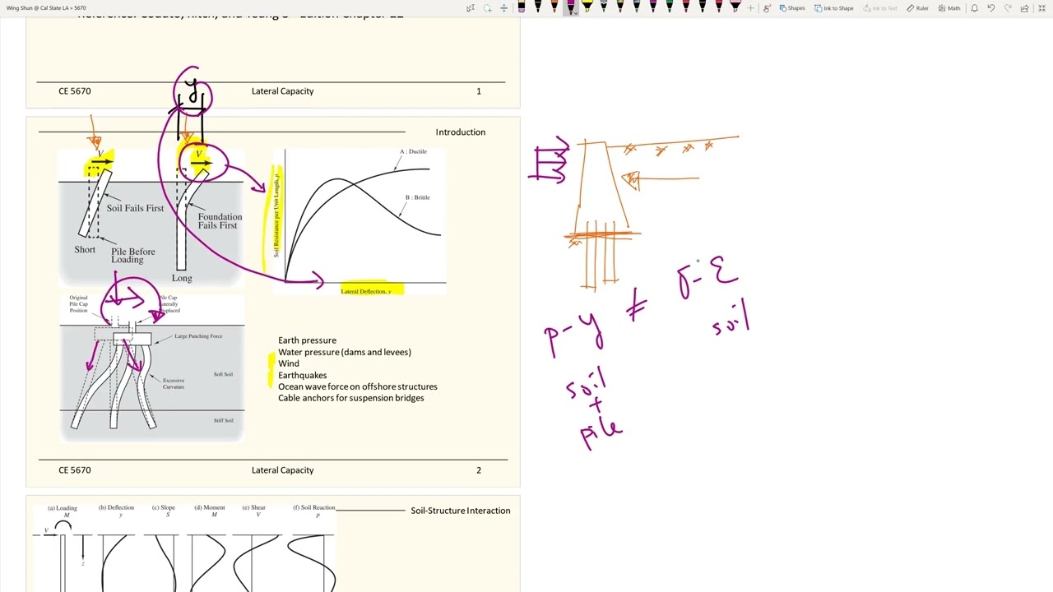Pick the last red pen
The height and width of the screenshot is (592, 1053).
tap(719, 7)
